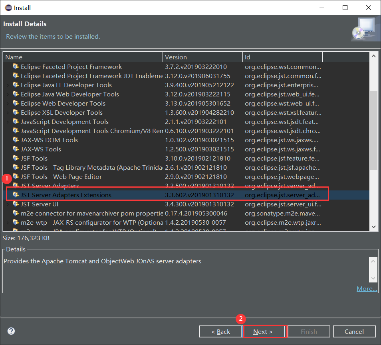
Task: Expand the JST Server UI node
Action: [8, 204]
